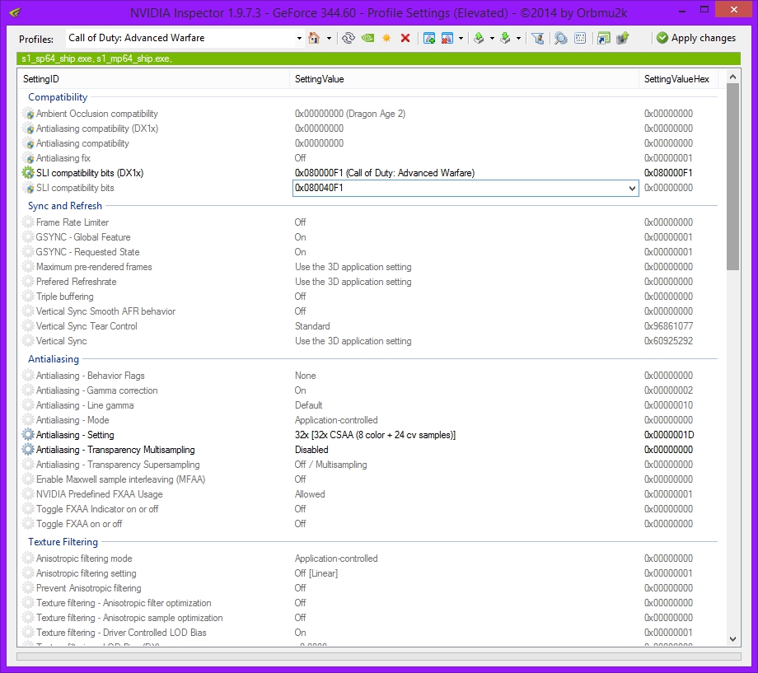Click hex value 0x080000F1 in SettingValueHex column
The height and width of the screenshot is (673, 758).
(x=668, y=173)
